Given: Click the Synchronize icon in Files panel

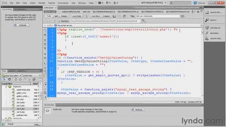Looking at the screenshot, I should [x=34, y=79].
